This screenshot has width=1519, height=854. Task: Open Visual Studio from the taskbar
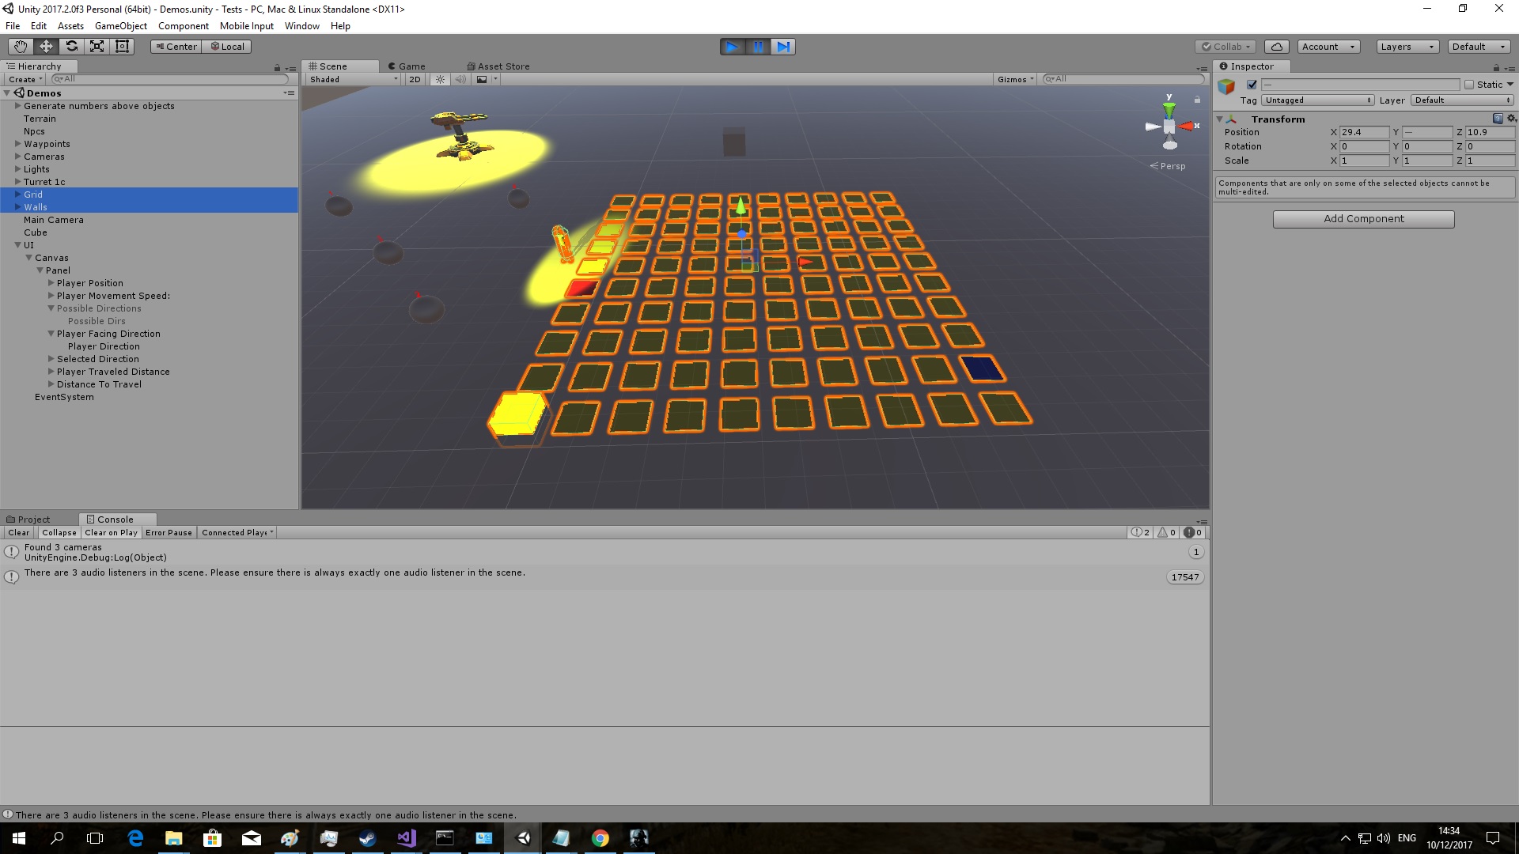coord(407,838)
